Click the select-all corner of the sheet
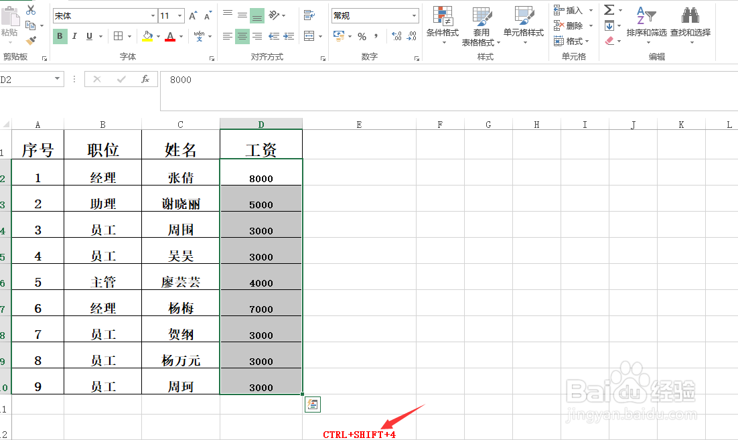The image size is (738, 440). 5,125
